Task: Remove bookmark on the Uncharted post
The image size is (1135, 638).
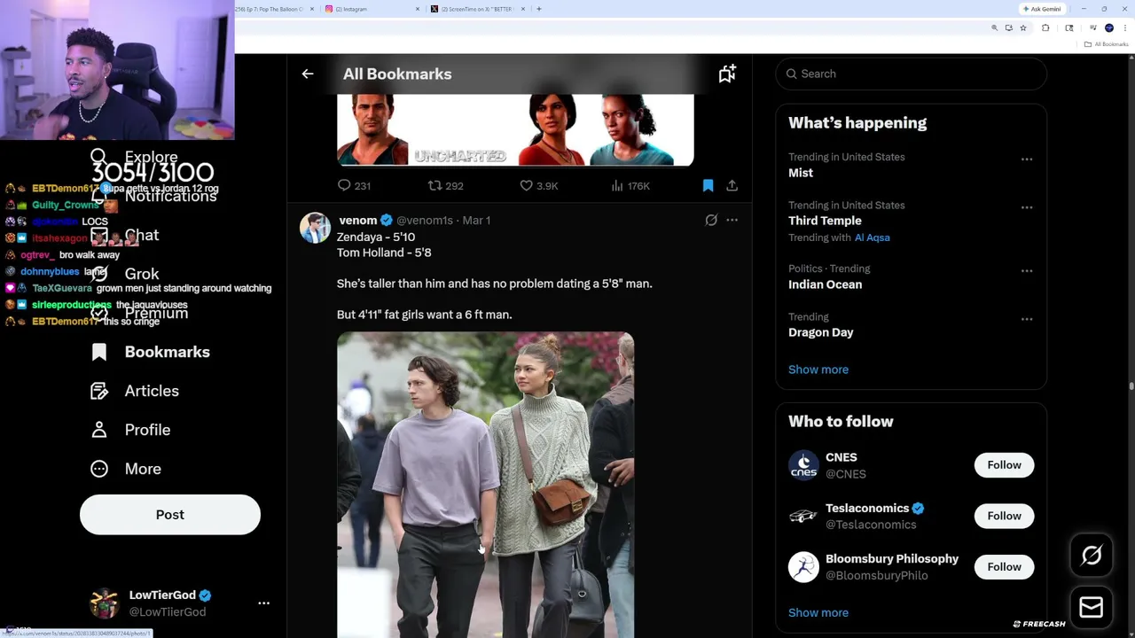Action: (x=708, y=185)
